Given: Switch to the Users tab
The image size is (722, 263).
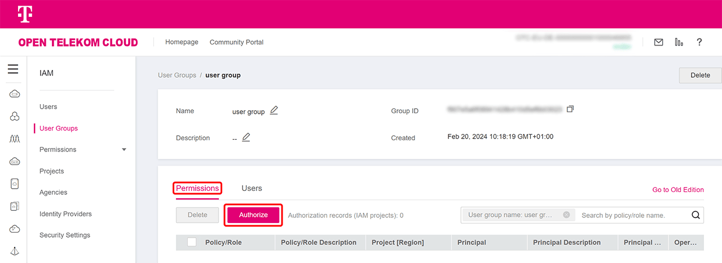Looking at the screenshot, I should click(252, 188).
